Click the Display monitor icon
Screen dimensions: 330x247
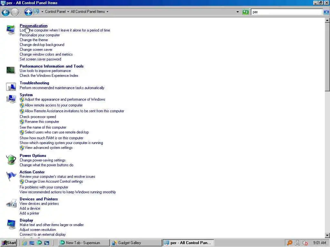[x=11, y=224]
